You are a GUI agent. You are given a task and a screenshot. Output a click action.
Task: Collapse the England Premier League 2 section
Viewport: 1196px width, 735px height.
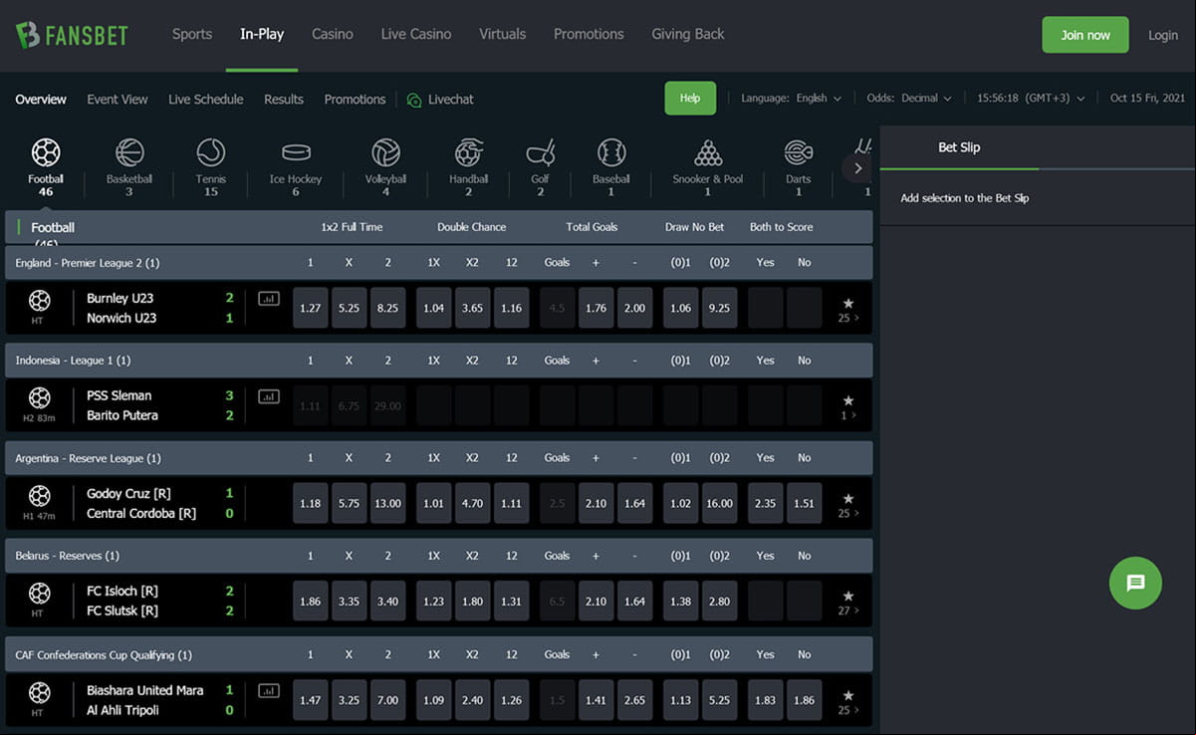pos(439,263)
